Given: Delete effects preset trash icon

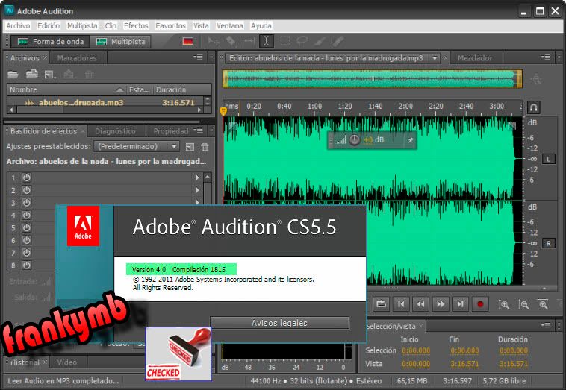Looking at the screenshot, I should point(205,147).
